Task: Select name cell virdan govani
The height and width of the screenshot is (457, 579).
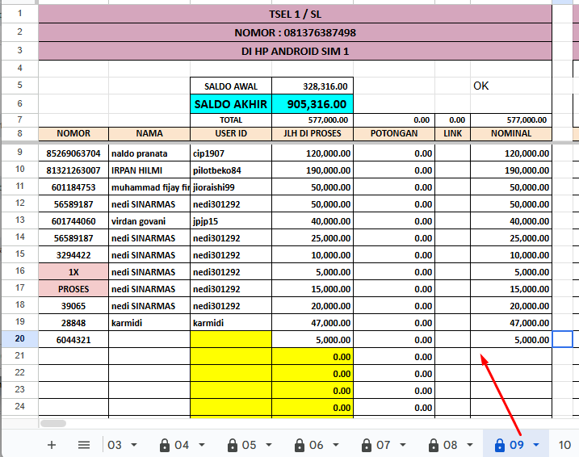Action: [x=149, y=221]
